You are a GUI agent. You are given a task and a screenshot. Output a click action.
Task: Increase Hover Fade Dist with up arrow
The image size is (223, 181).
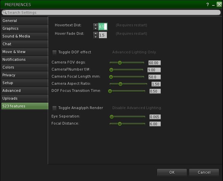(x=95, y=33)
